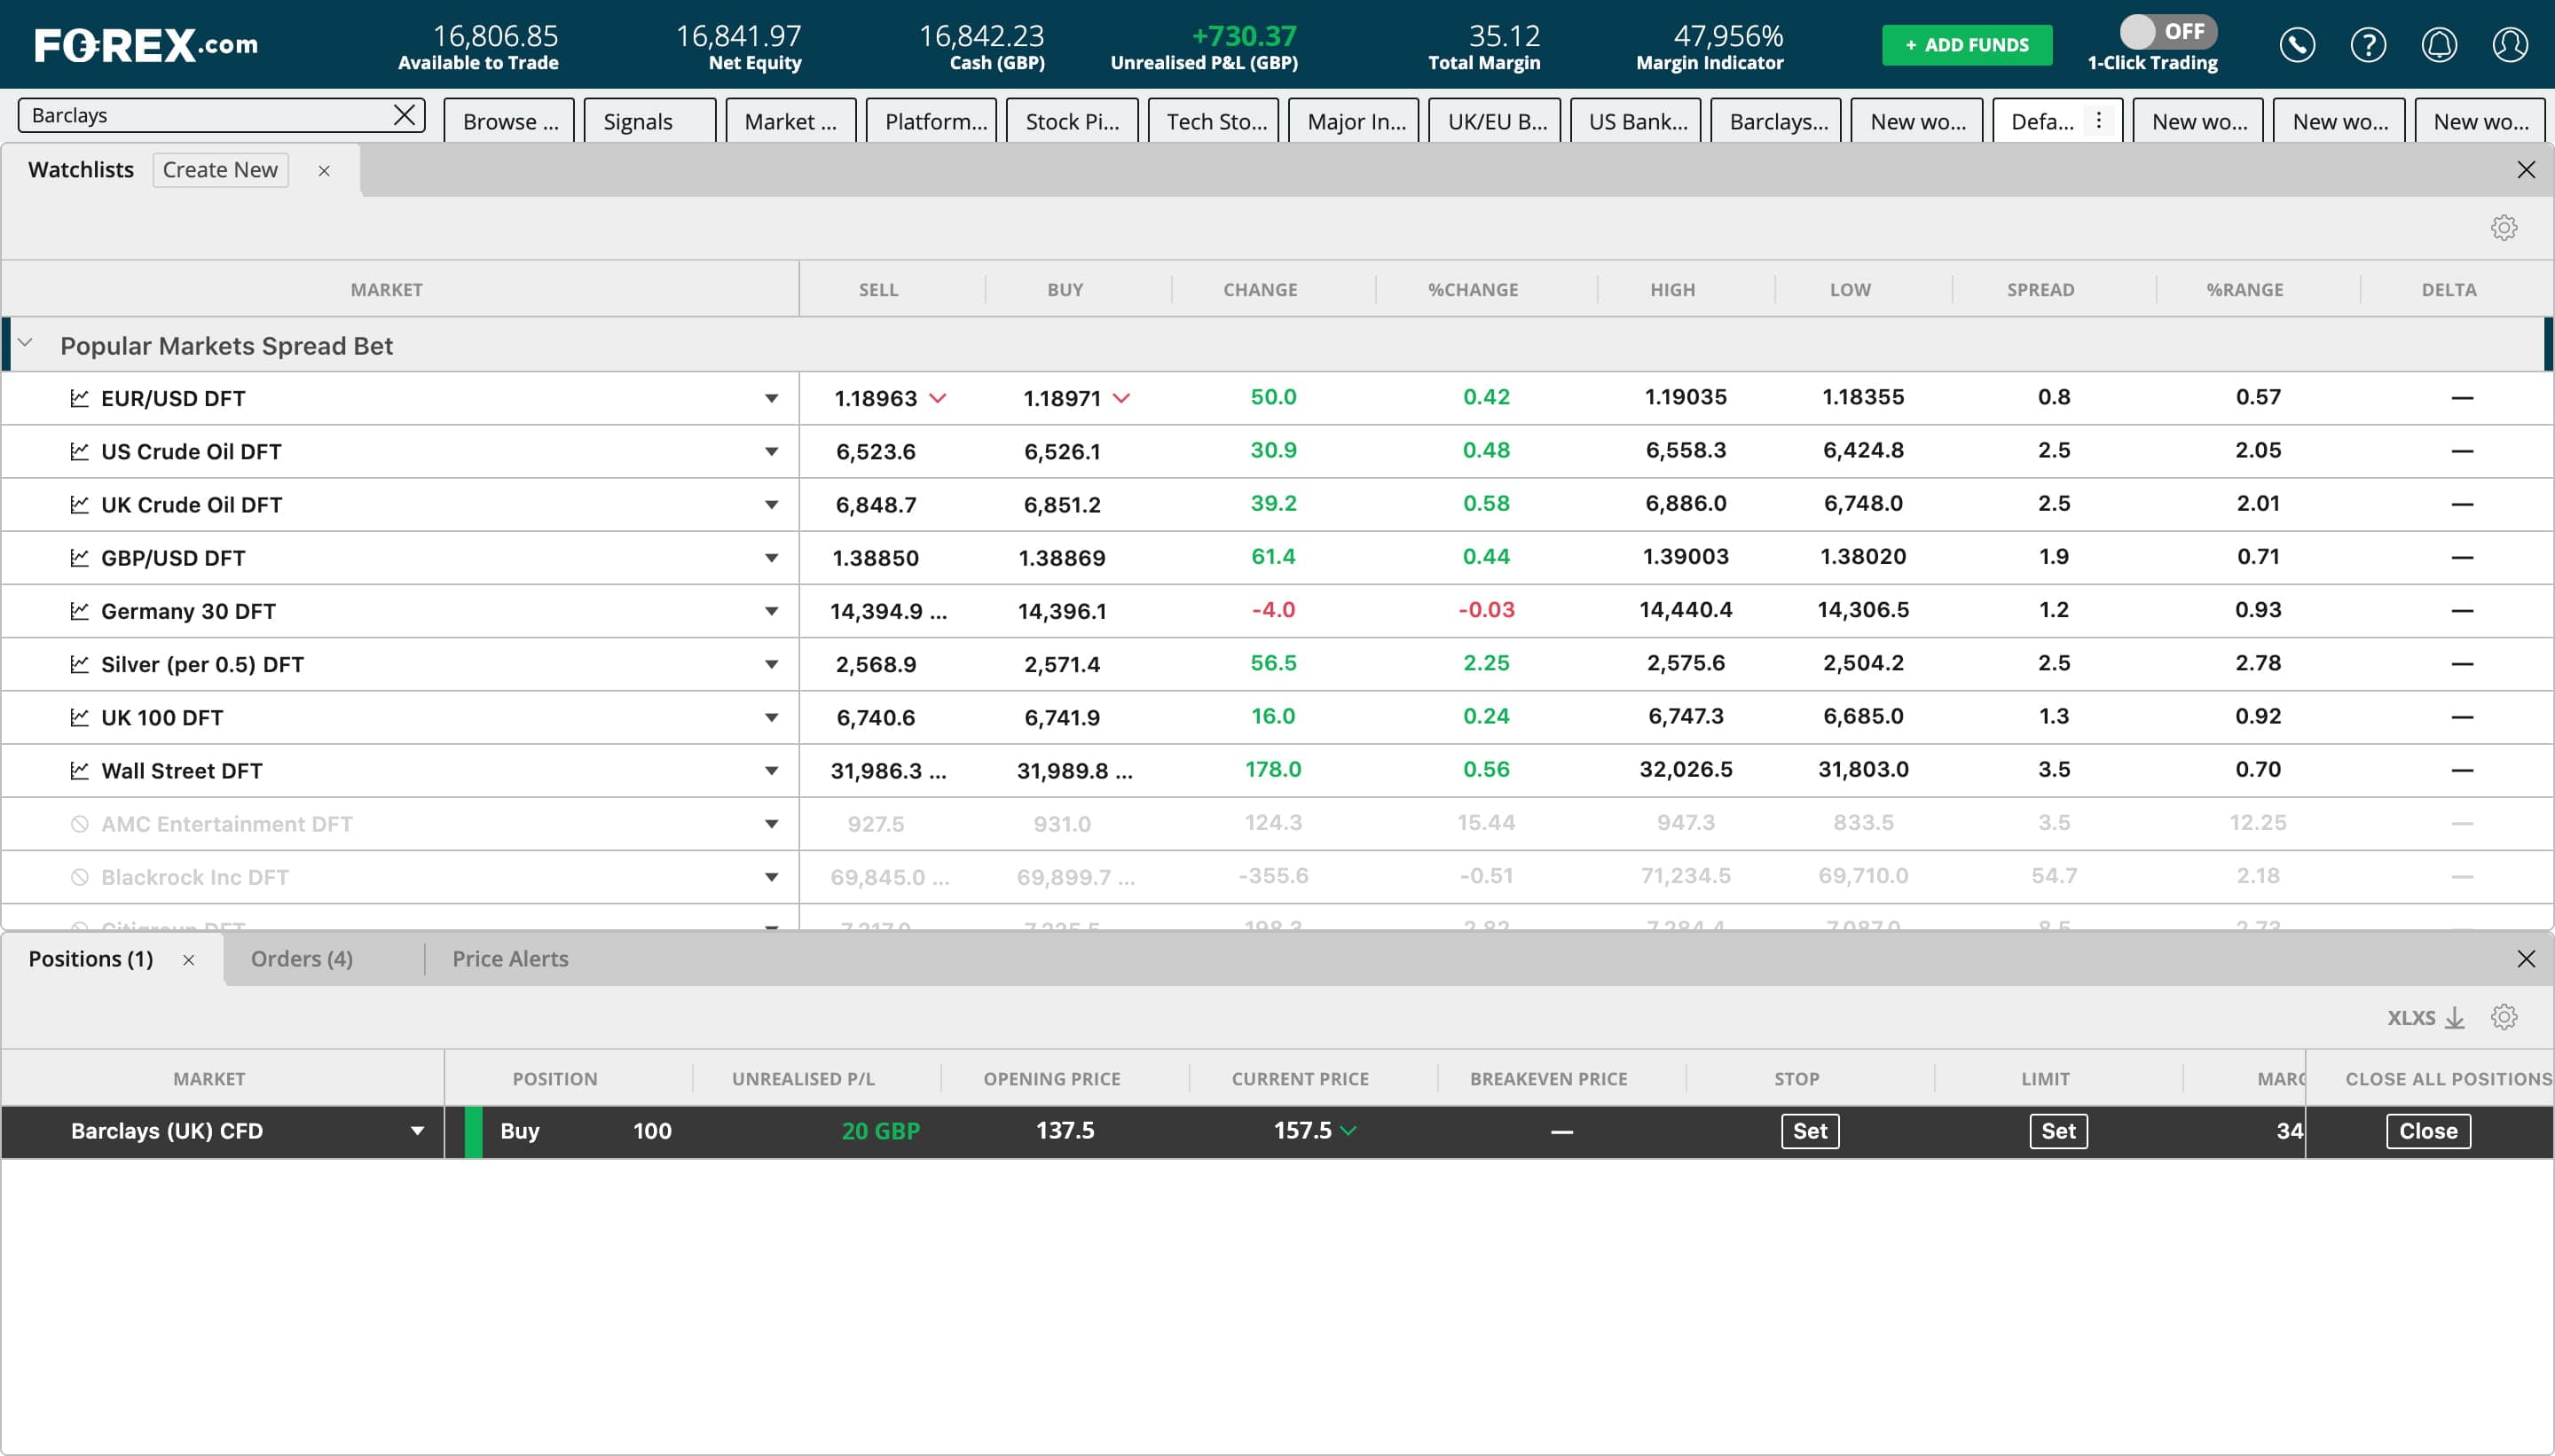Viewport: 2555px width, 1456px height.
Task: Click the AMC Entertainment disabled market icon
Action: click(x=80, y=824)
